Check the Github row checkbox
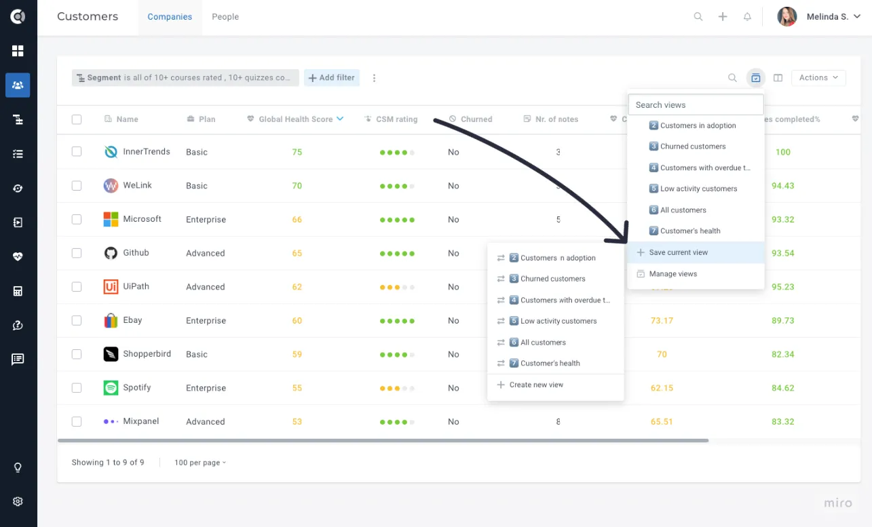The height and width of the screenshot is (527, 872). pos(77,253)
